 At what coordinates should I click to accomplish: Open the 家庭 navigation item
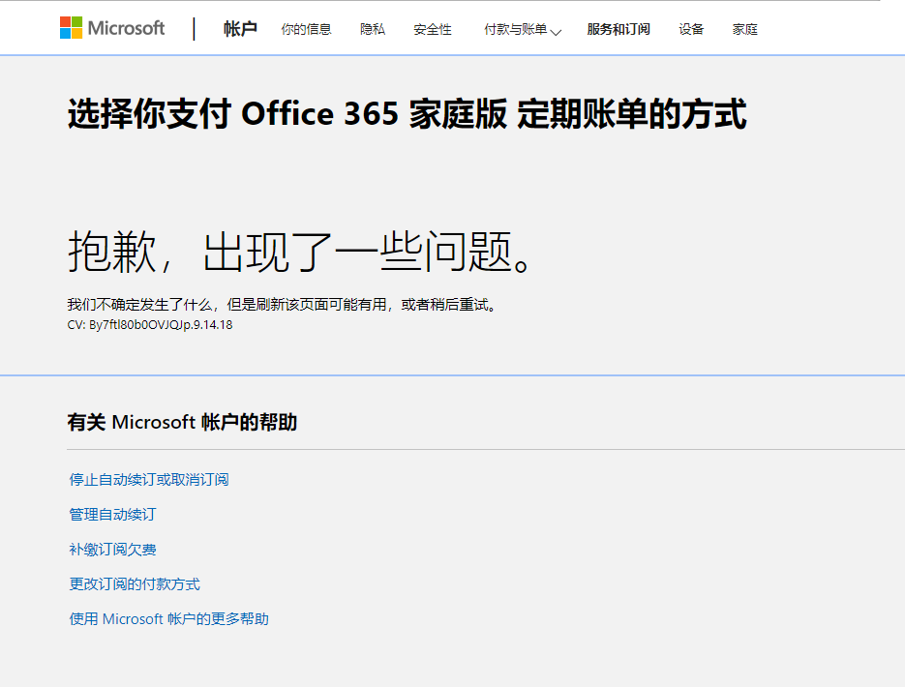point(744,29)
